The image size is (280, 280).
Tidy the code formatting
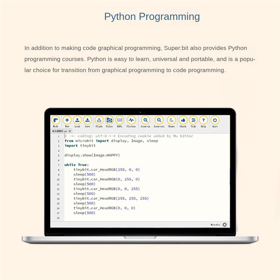(x=193, y=120)
